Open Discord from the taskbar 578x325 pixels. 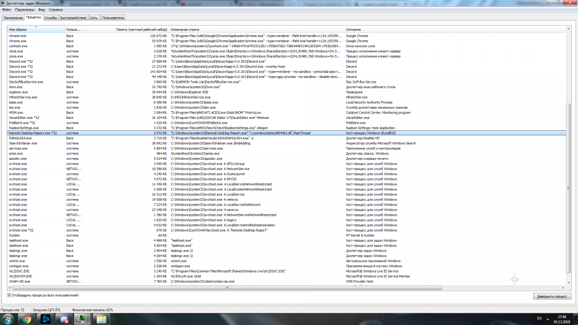[x=64, y=319]
